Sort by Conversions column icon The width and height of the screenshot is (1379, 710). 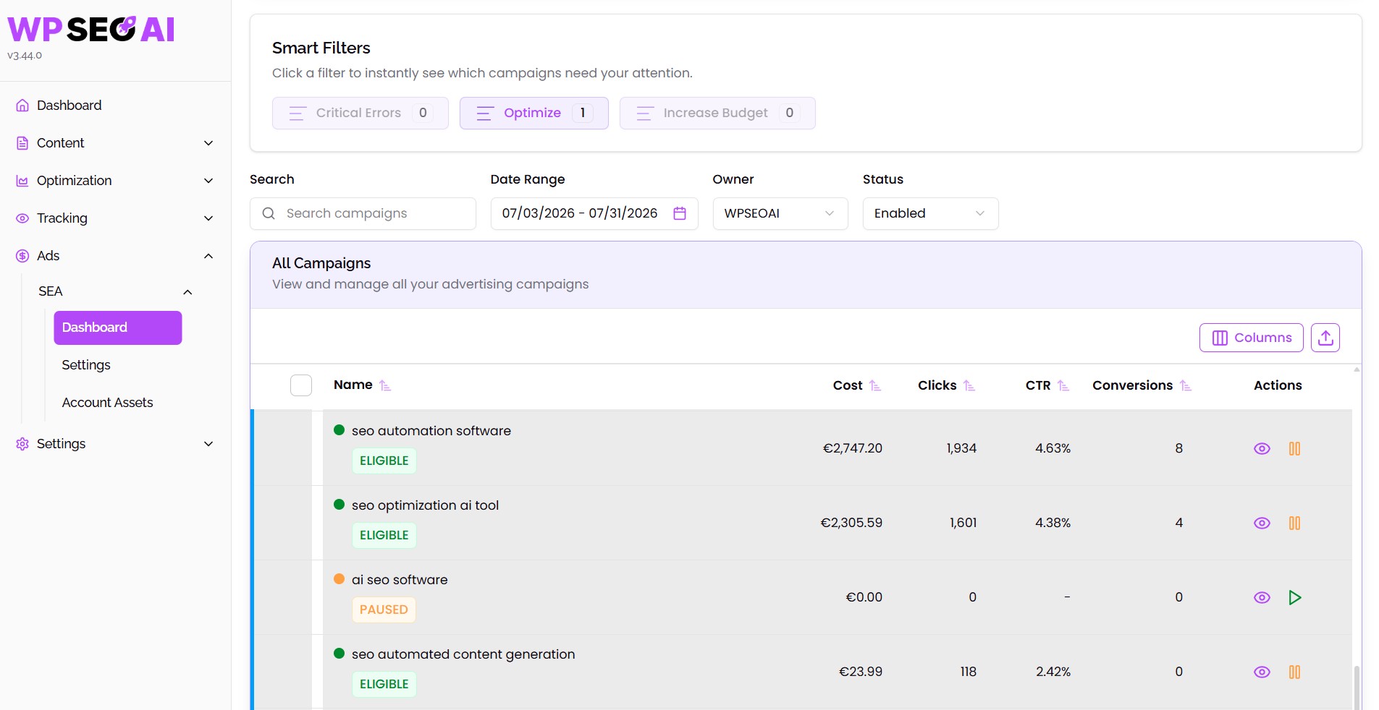(x=1185, y=385)
